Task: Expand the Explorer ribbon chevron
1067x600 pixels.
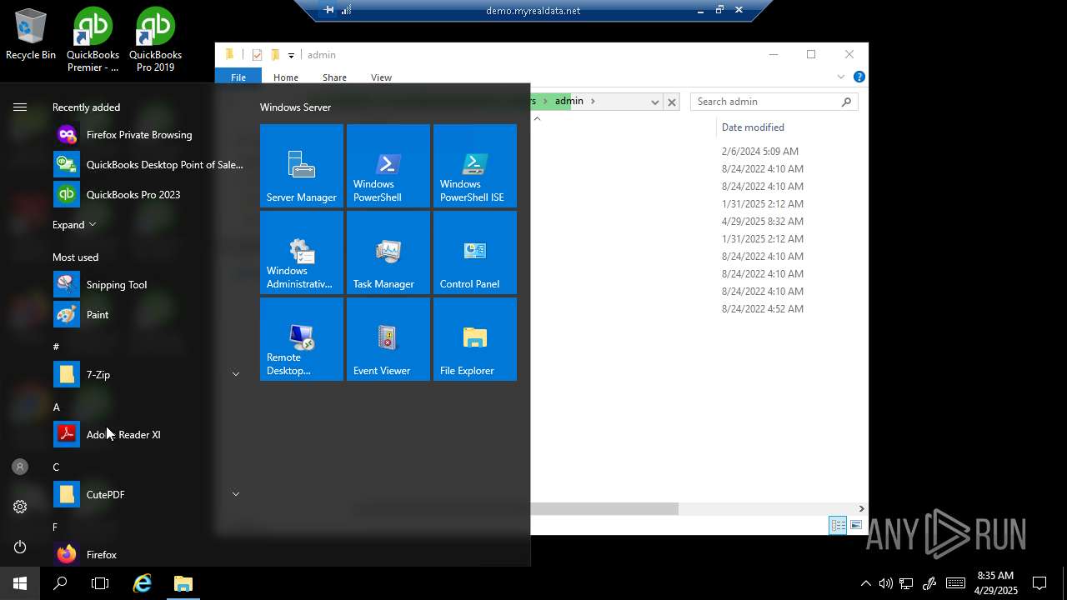Action: [841, 77]
